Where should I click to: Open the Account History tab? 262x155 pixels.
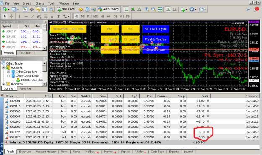(x=46, y=152)
